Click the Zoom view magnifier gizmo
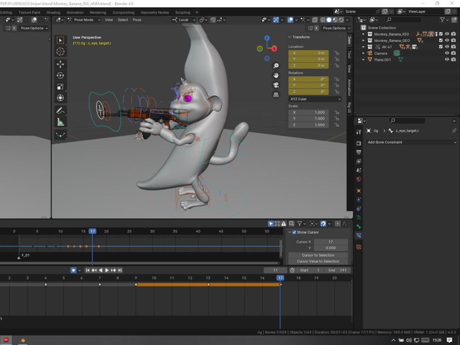 point(276,66)
